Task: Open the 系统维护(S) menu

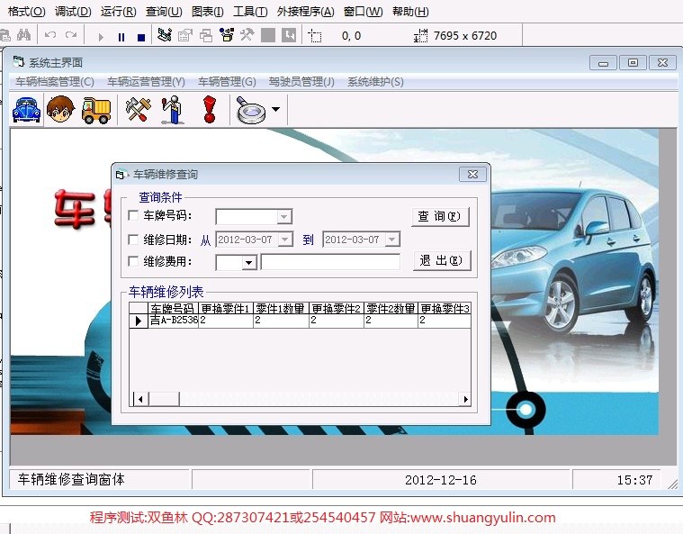Action: point(375,82)
